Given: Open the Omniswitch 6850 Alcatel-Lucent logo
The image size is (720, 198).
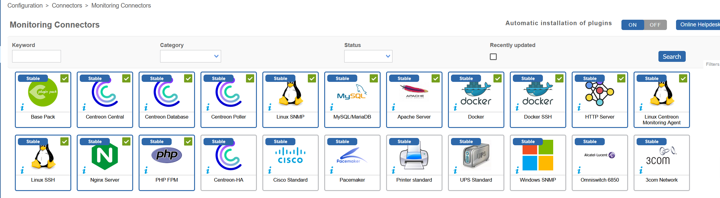Looking at the screenshot, I should [600, 155].
